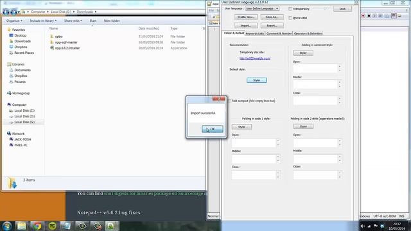The width and height of the screenshot is (411, 231).
Task: Open Spotify from the taskbar
Action: pyautogui.click(x=53, y=226)
